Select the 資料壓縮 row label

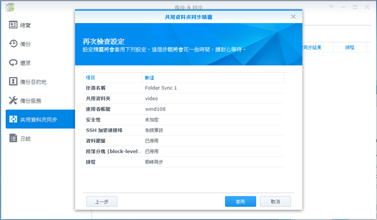click(x=95, y=141)
